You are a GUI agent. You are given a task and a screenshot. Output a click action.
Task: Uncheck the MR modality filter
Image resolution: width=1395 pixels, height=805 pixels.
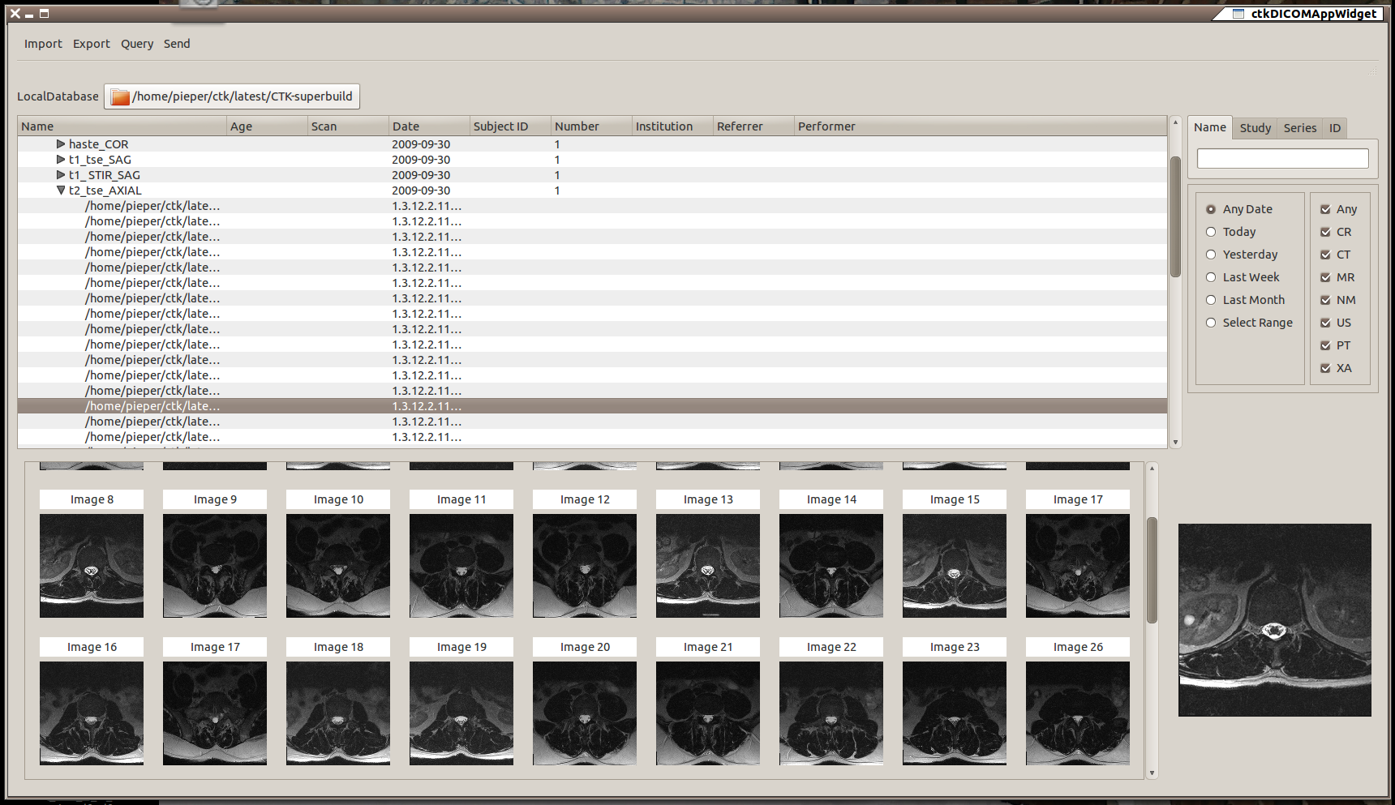(1325, 277)
